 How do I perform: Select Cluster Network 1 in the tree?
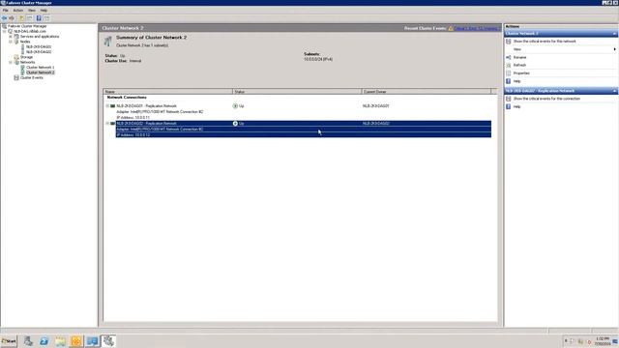click(x=41, y=67)
